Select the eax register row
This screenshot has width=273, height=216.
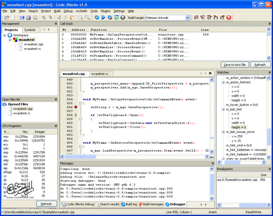[x=24, y=136]
